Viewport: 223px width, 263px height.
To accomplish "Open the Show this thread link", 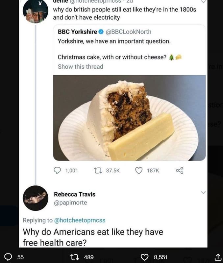I will tap(81, 67).
